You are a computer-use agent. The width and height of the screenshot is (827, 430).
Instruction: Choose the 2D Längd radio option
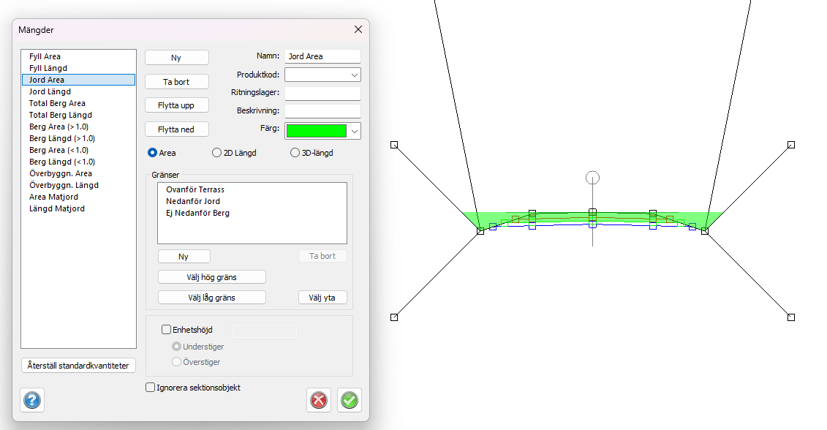click(x=216, y=153)
